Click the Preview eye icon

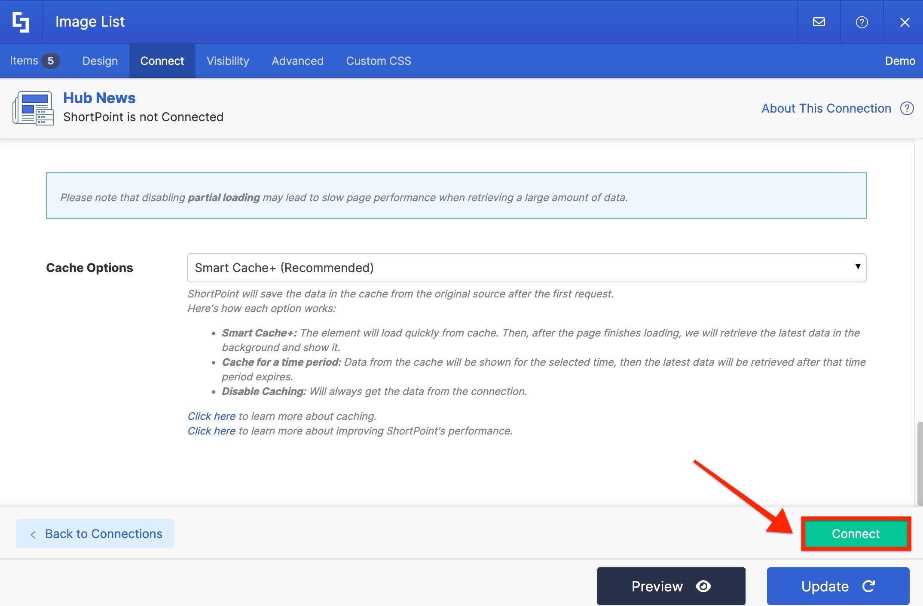pyautogui.click(x=703, y=586)
